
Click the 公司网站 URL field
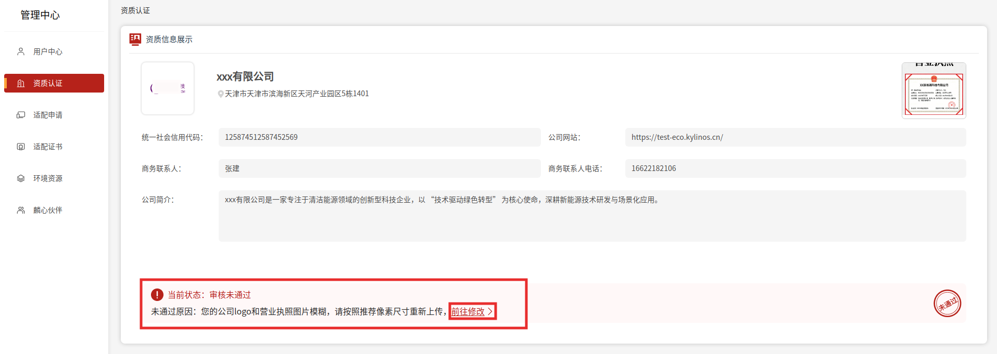click(795, 137)
